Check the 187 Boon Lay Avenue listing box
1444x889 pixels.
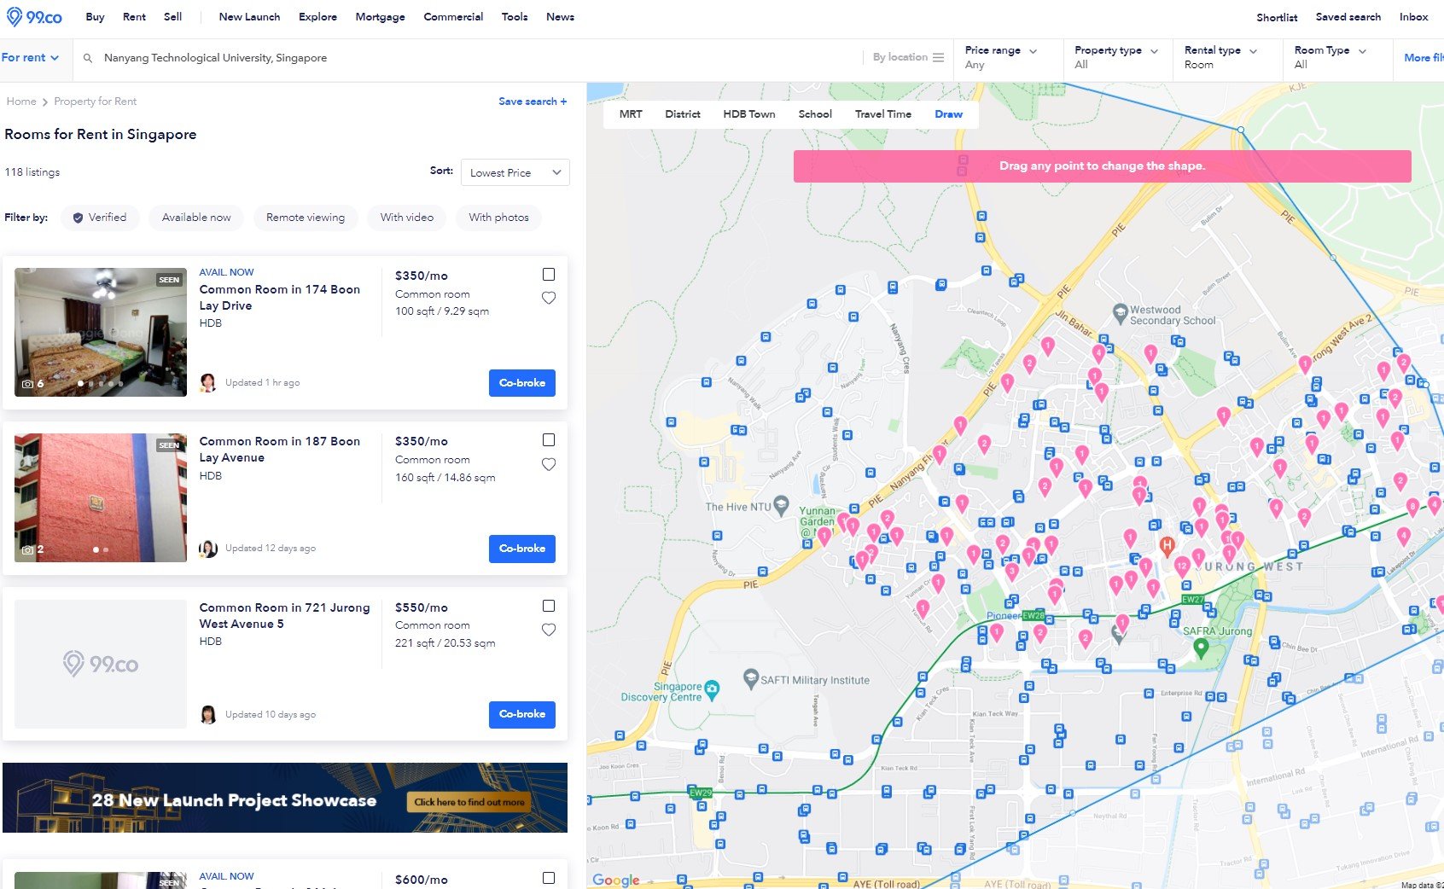pyautogui.click(x=549, y=440)
